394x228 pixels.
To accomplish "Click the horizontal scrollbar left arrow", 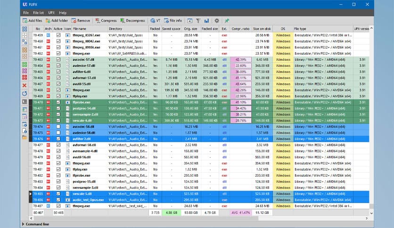I will coord(31,218).
